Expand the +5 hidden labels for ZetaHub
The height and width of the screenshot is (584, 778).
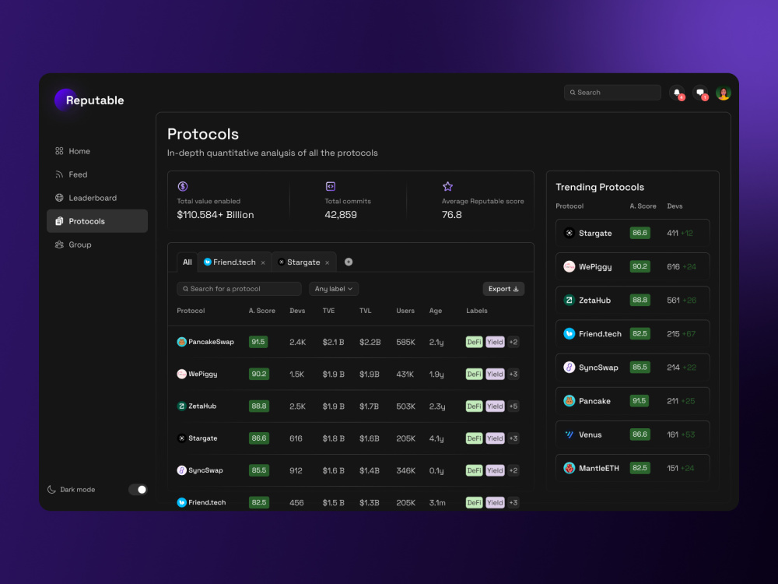[513, 406]
